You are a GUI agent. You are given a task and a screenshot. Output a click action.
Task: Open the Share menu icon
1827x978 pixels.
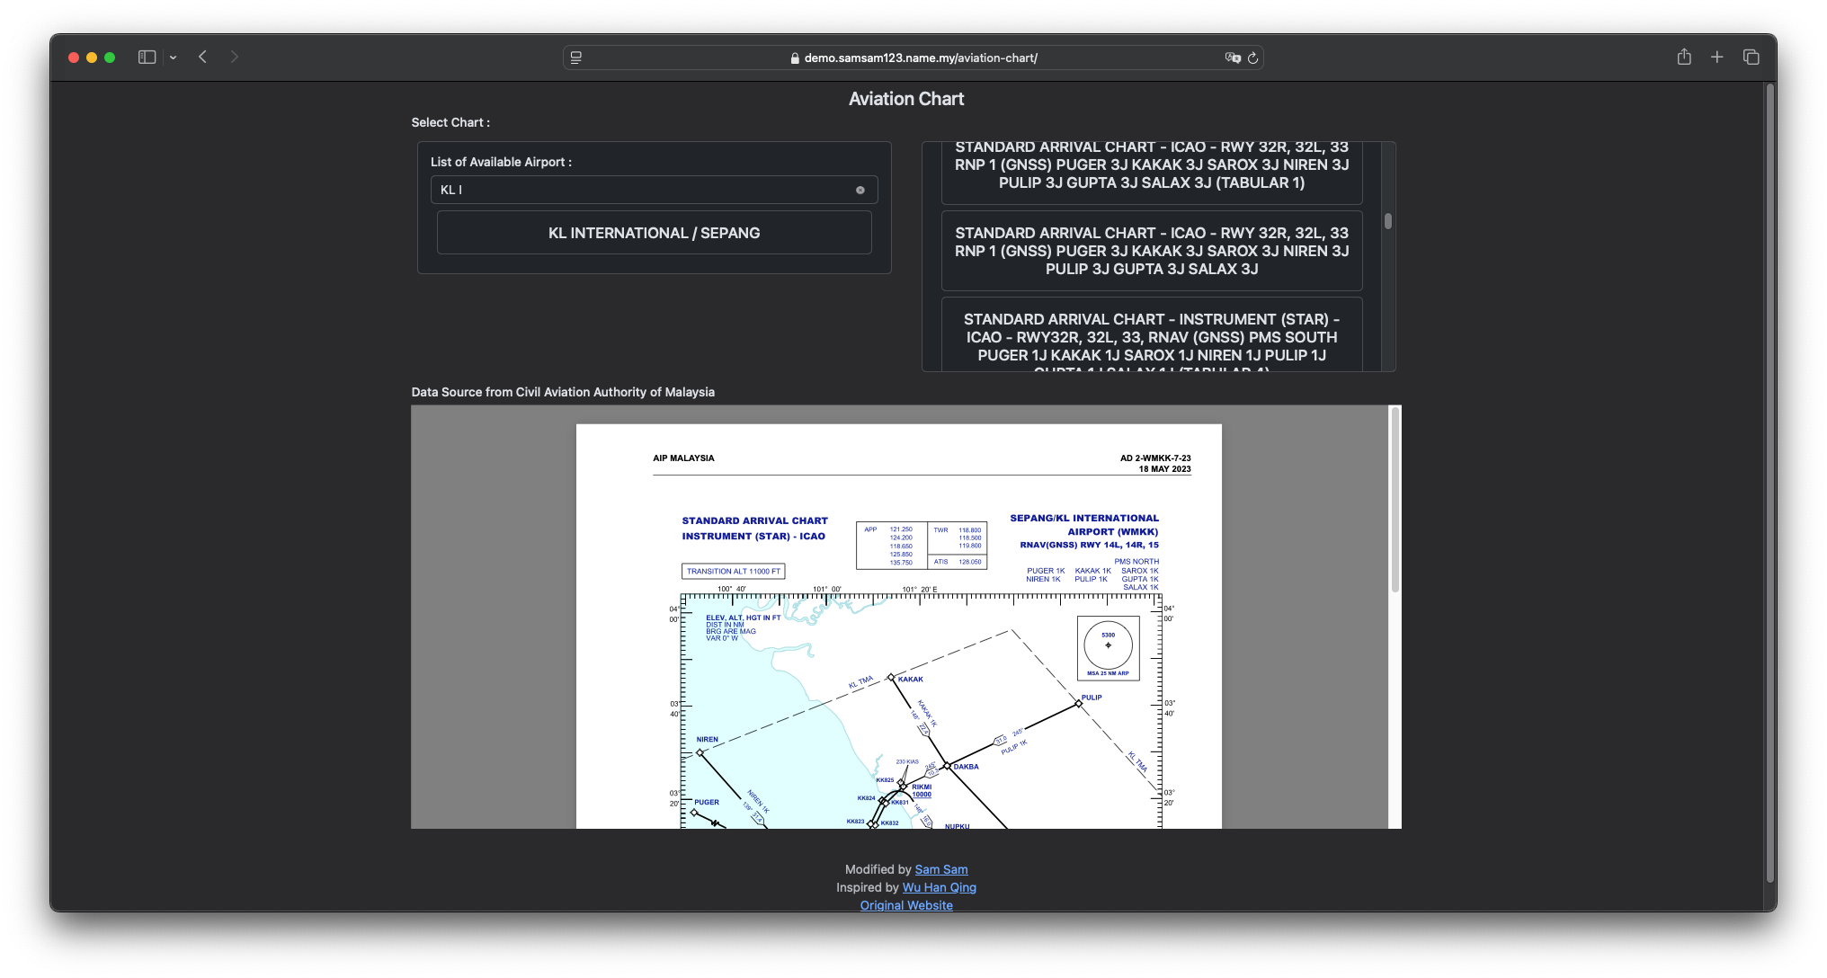click(x=1684, y=58)
